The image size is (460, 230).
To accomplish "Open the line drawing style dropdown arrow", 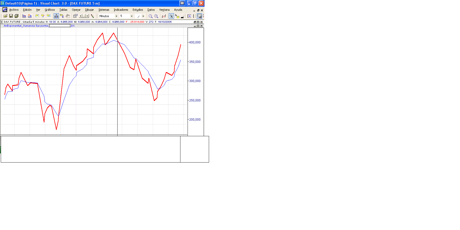I will click(x=143, y=16).
